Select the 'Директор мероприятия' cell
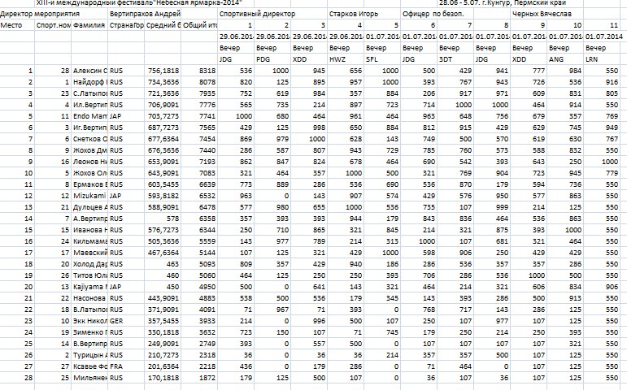 54,14
